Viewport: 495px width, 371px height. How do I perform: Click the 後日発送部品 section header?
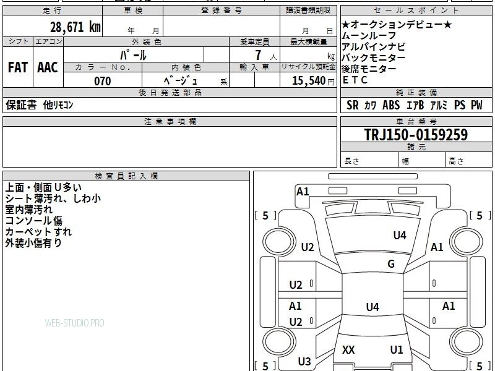point(170,92)
